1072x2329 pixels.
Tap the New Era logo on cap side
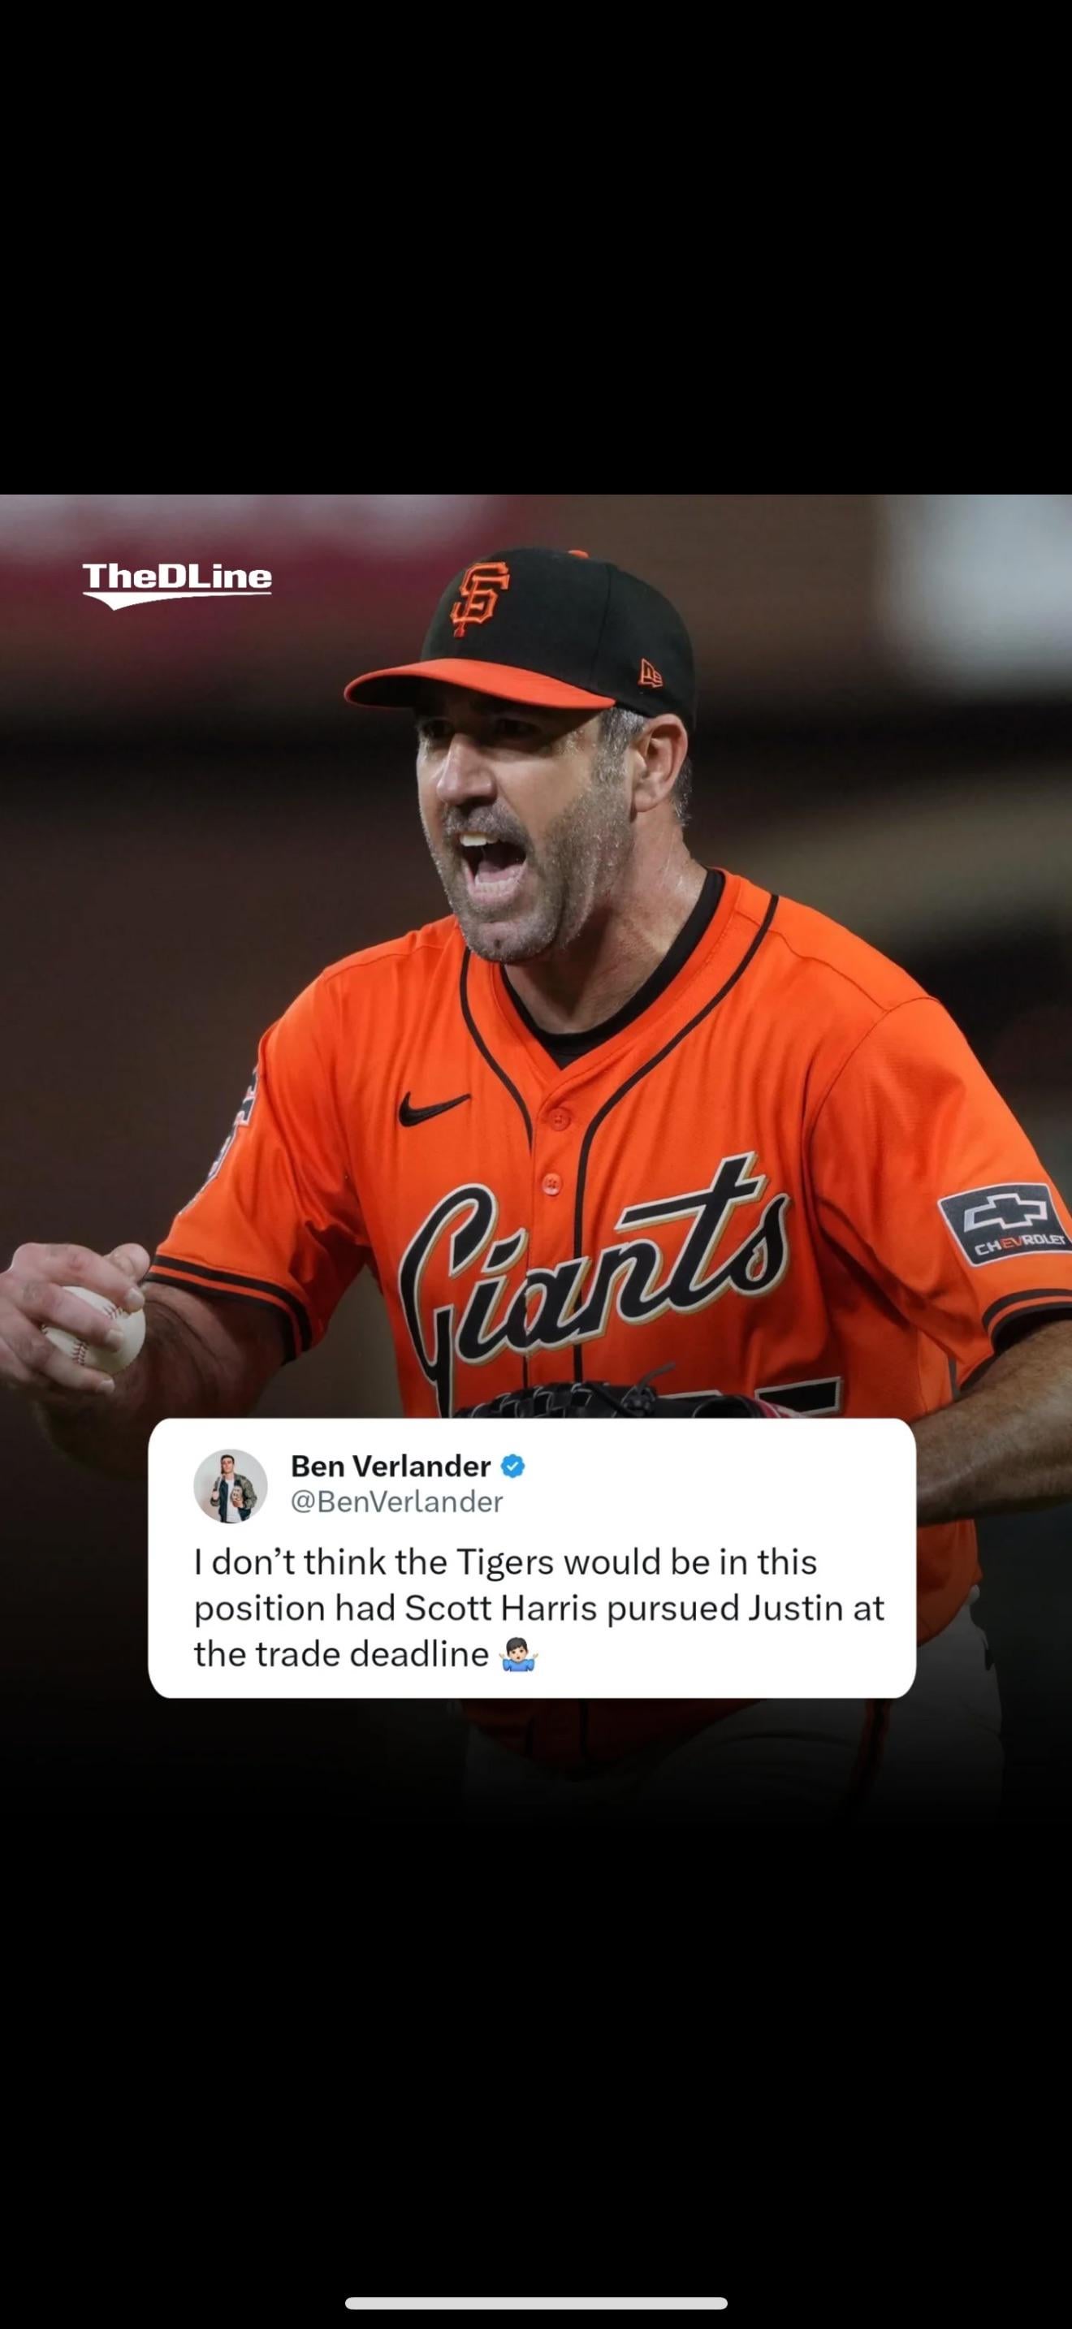[x=651, y=673]
